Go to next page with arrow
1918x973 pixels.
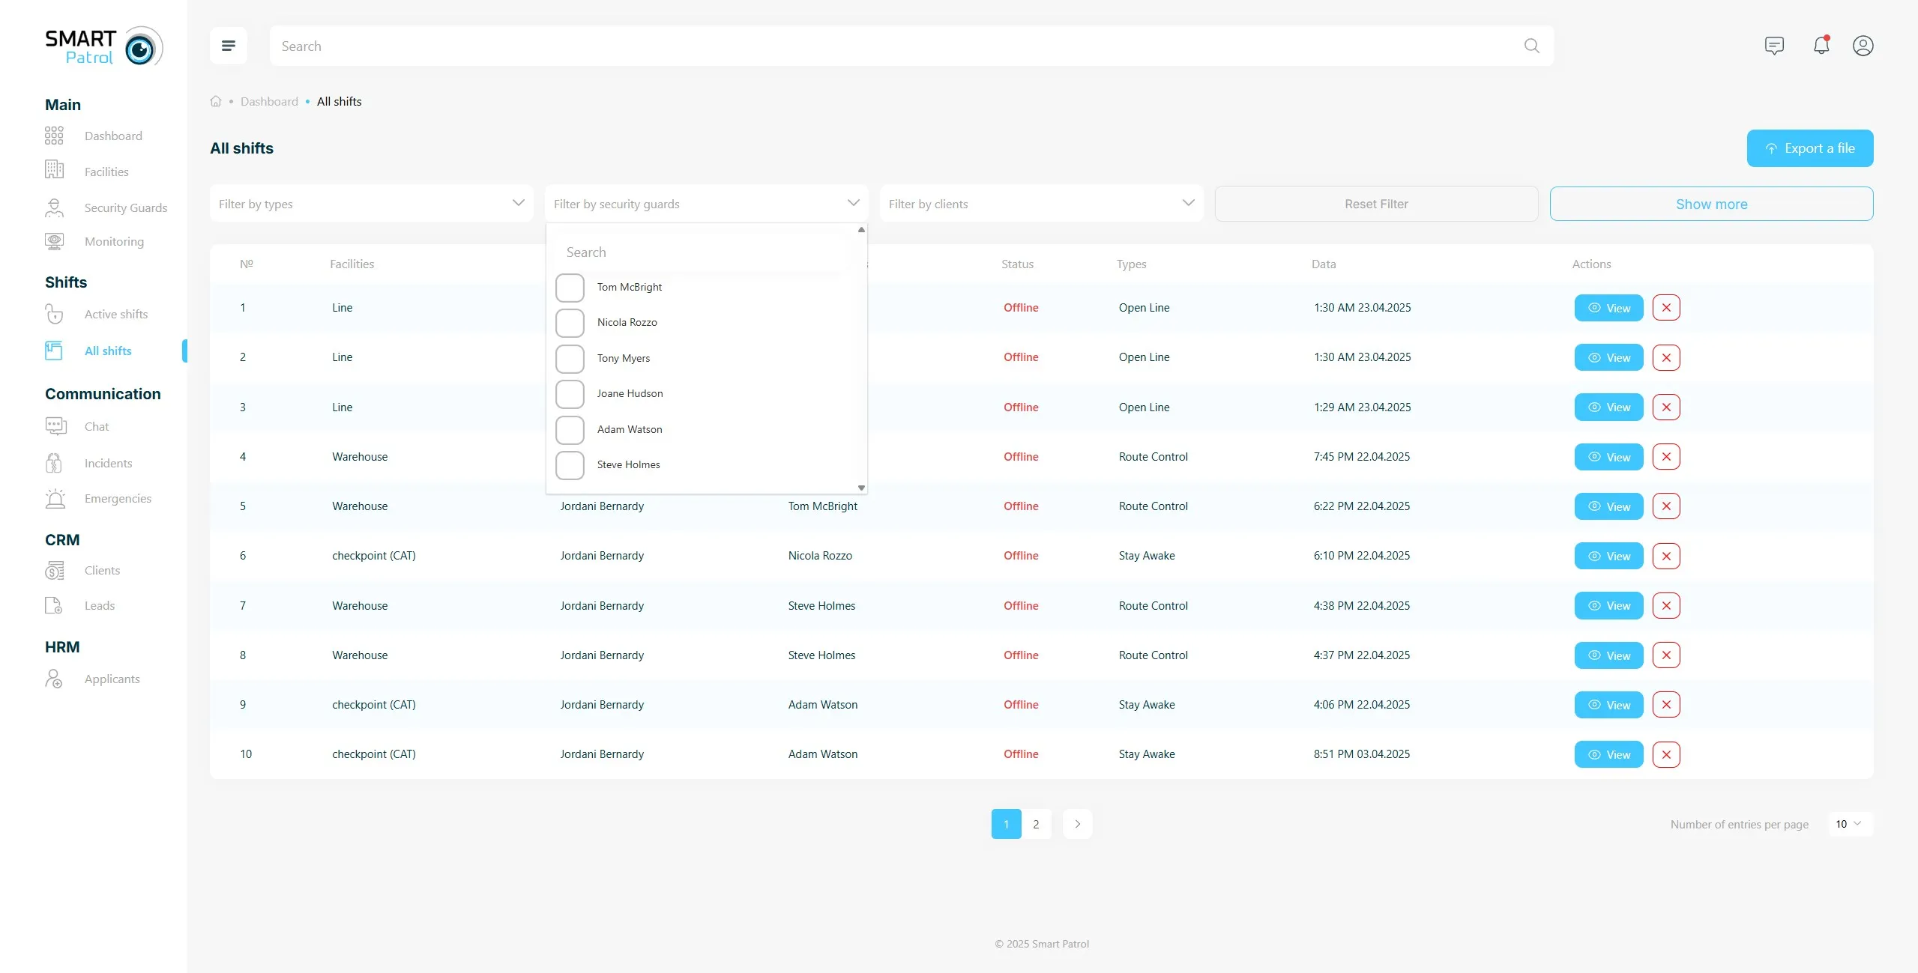pyautogui.click(x=1077, y=824)
